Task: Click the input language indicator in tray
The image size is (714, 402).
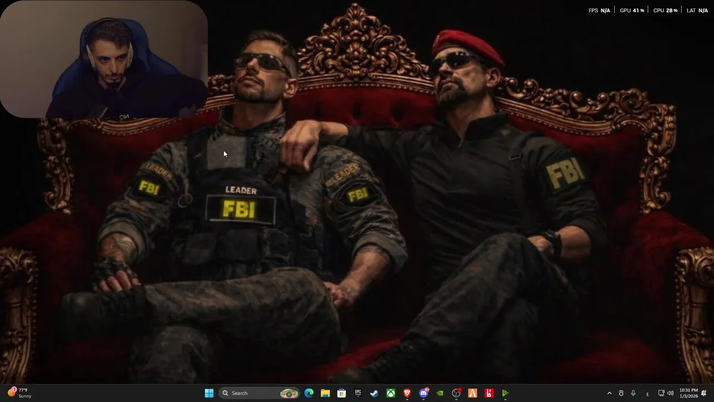Action: click(648, 393)
